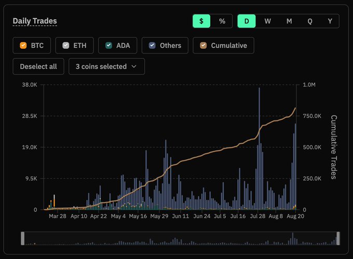Click the range overview mini chart

coord(180,238)
